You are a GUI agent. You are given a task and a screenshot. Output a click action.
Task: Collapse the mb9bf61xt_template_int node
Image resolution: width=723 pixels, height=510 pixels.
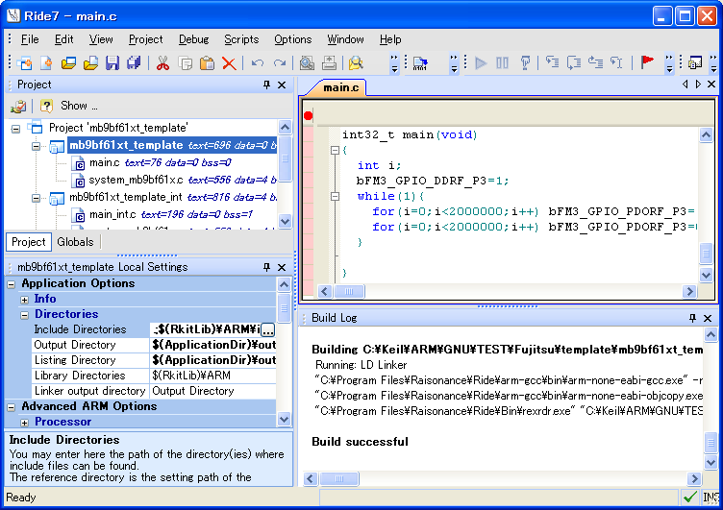tap(36, 198)
